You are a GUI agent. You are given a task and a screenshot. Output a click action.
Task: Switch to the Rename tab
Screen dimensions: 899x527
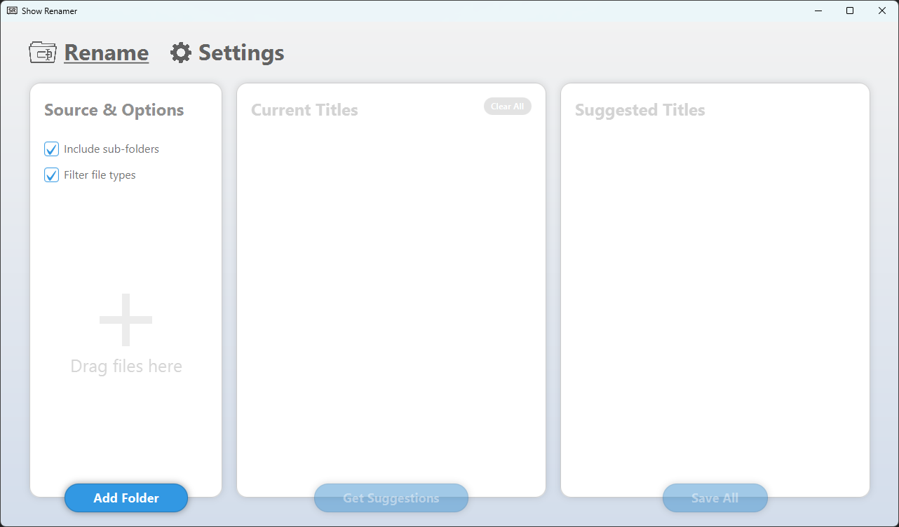pyautogui.click(x=106, y=53)
